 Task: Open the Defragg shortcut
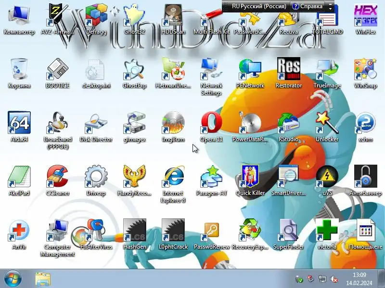(96, 20)
